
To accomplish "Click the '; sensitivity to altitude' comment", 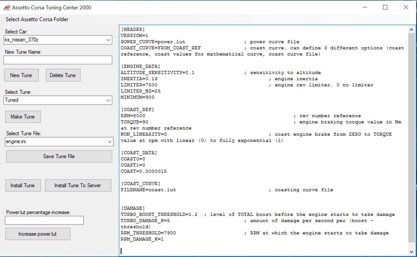I will [282, 73].
